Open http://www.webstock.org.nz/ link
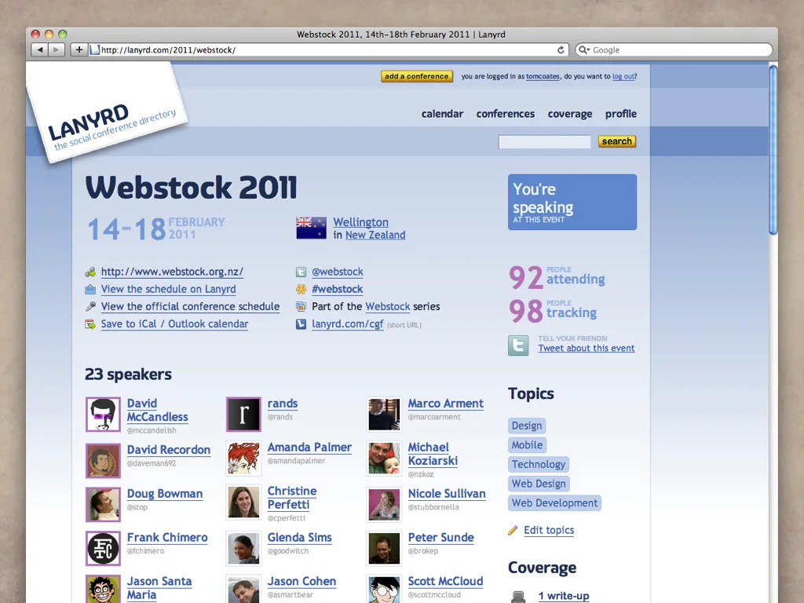The width and height of the screenshot is (804, 603). tap(172, 272)
